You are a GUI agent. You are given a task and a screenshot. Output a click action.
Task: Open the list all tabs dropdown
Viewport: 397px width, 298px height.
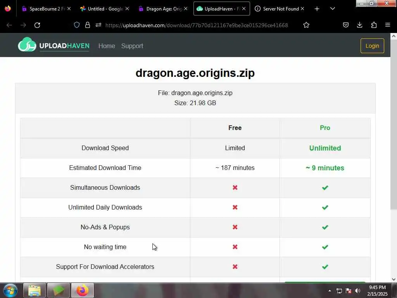pyautogui.click(x=333, y=9)
